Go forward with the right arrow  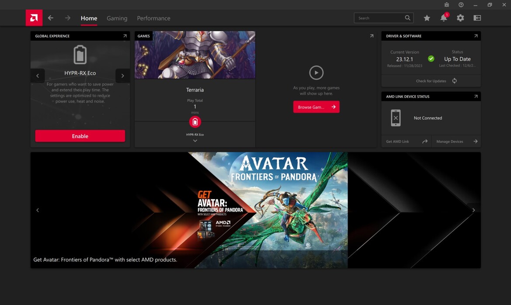[x=67, y=18]
